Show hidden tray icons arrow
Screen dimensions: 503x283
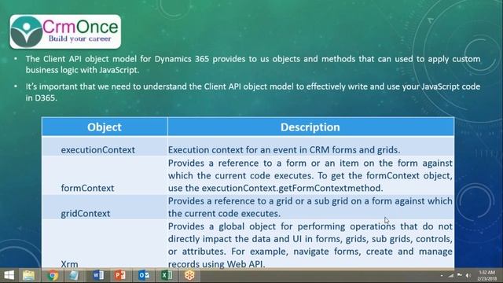(442, 276)
